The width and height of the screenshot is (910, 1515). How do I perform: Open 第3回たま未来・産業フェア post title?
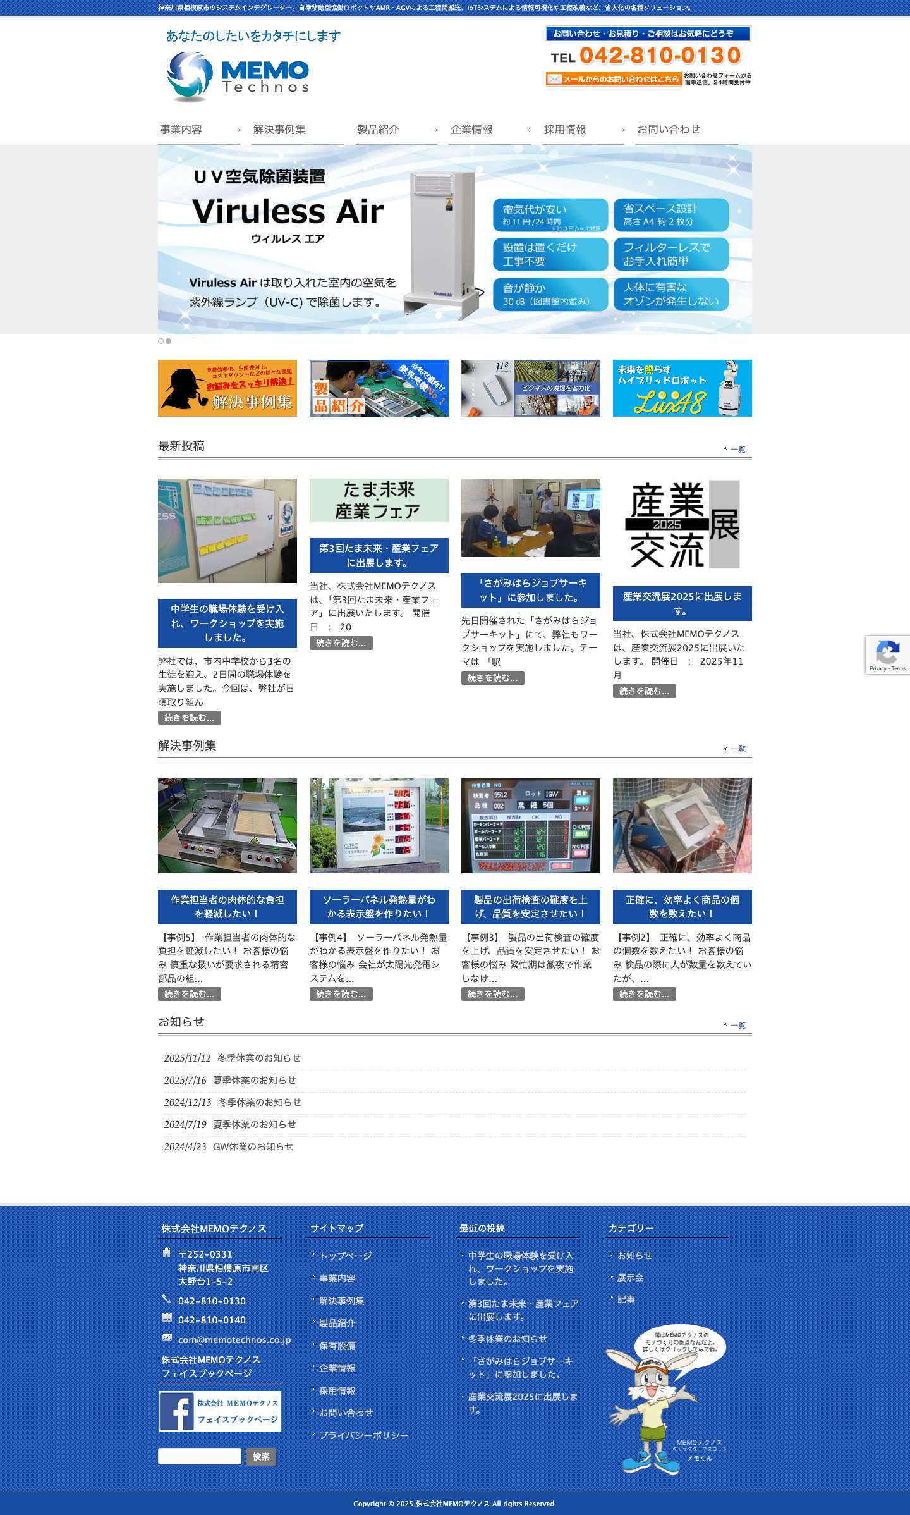pos(379,555)
